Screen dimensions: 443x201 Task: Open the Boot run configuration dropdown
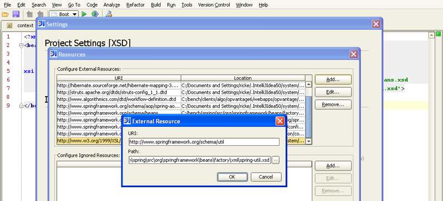tap(64, 14)
